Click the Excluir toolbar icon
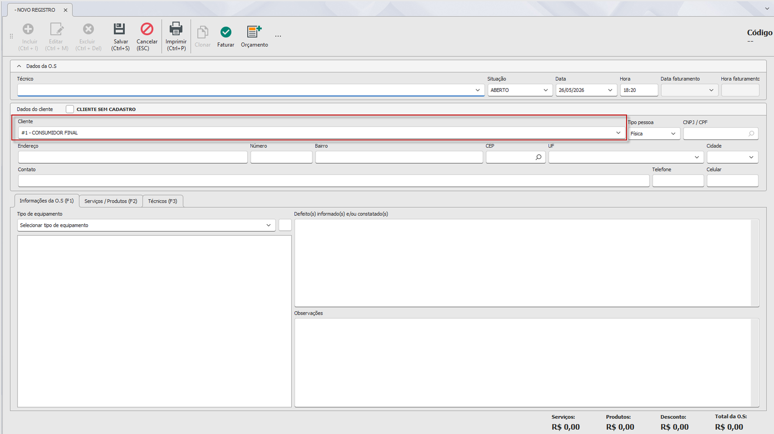The image size is (774, 434). pos(88,29)
